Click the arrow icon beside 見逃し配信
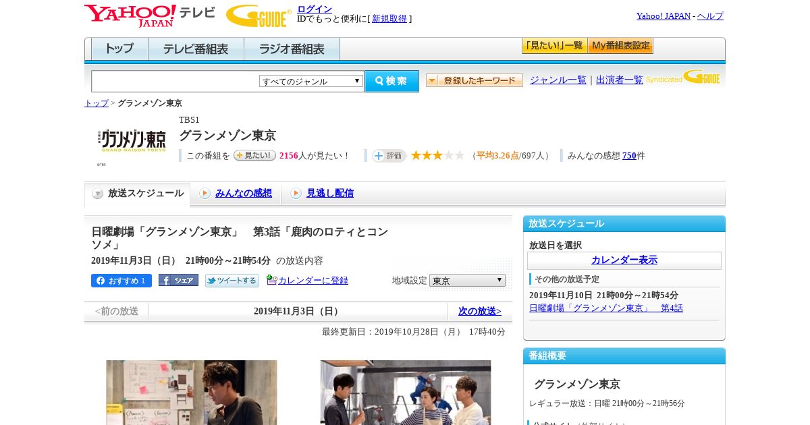The image size is (810, 425). click(x=296, y=194)
